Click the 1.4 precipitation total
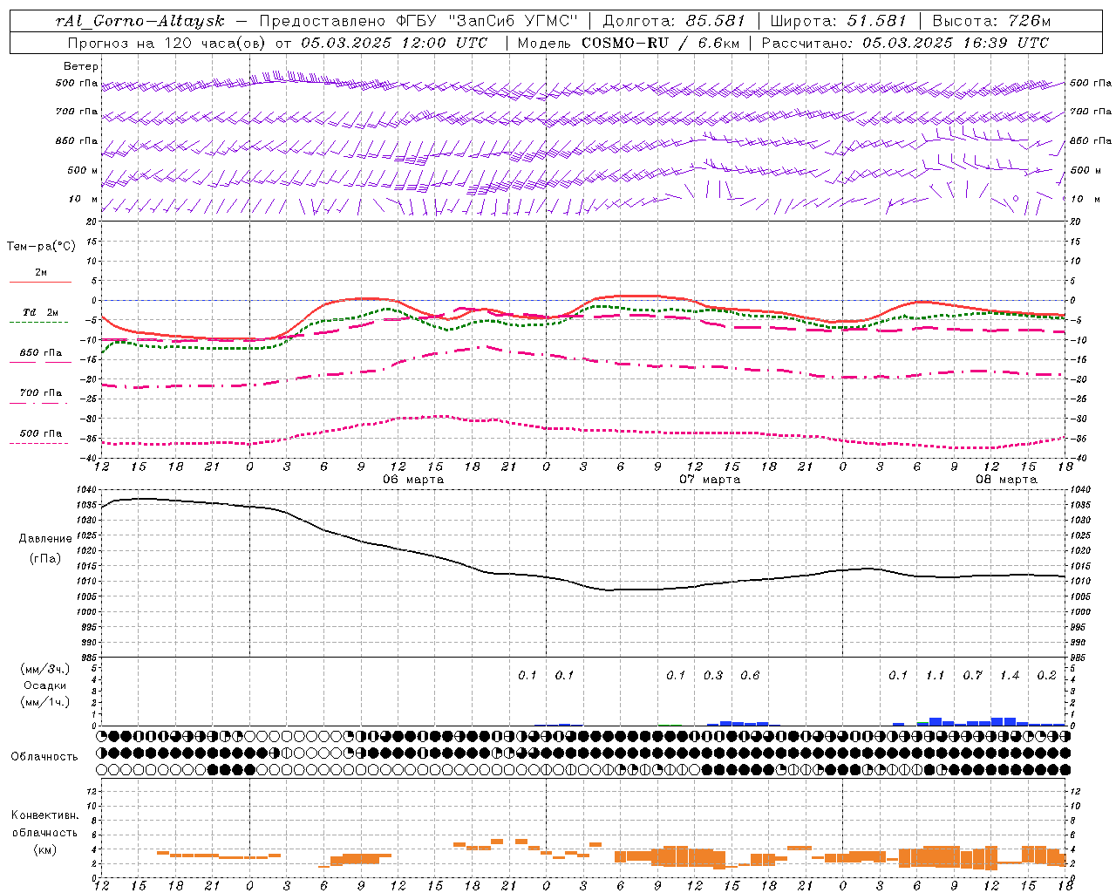Viewport: 1116px width, 893px height. click(1010, 675)
